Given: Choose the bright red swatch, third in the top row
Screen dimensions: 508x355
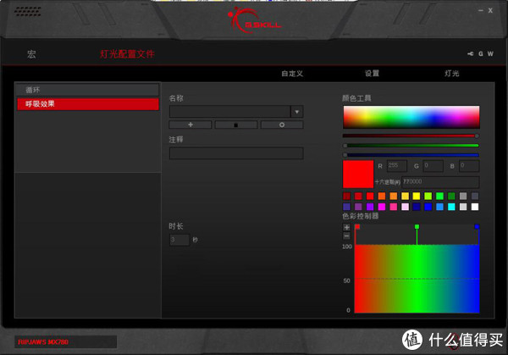Looking at the screenshot, I should coord(370,196).
